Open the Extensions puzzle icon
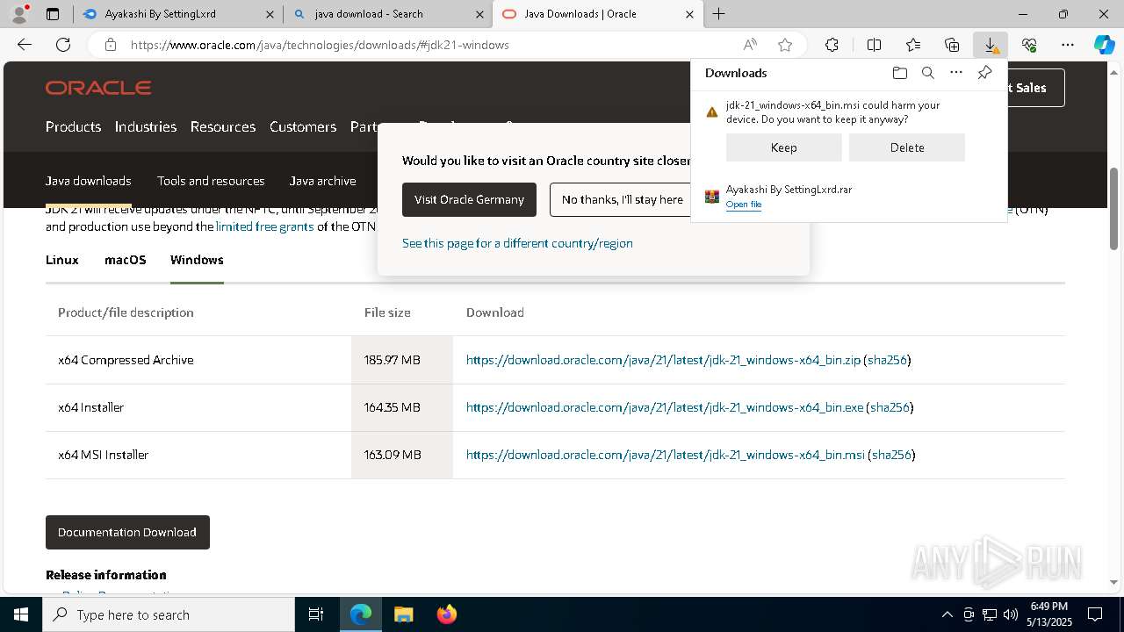 pyautogui.click(x=832, y=45)
